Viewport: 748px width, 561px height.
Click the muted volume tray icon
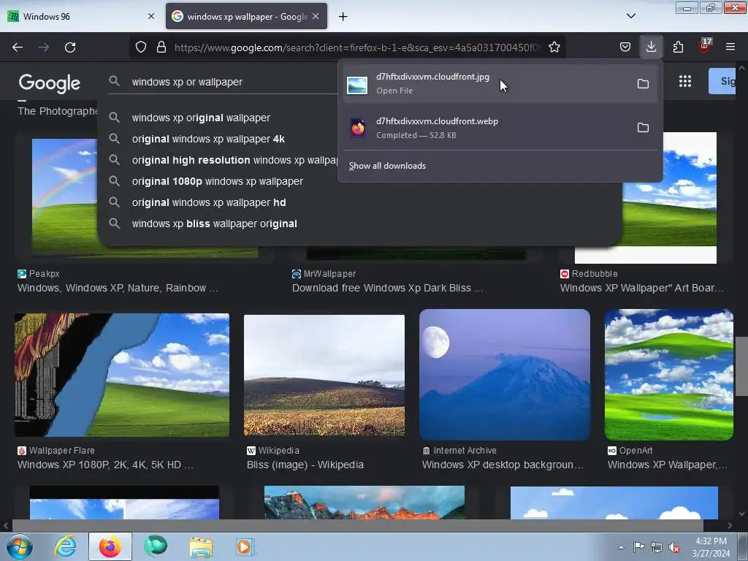pyautogui.click(x=674, y=548)
